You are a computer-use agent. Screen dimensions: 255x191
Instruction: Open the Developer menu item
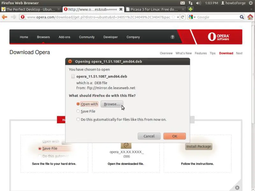tap(111, 37)
